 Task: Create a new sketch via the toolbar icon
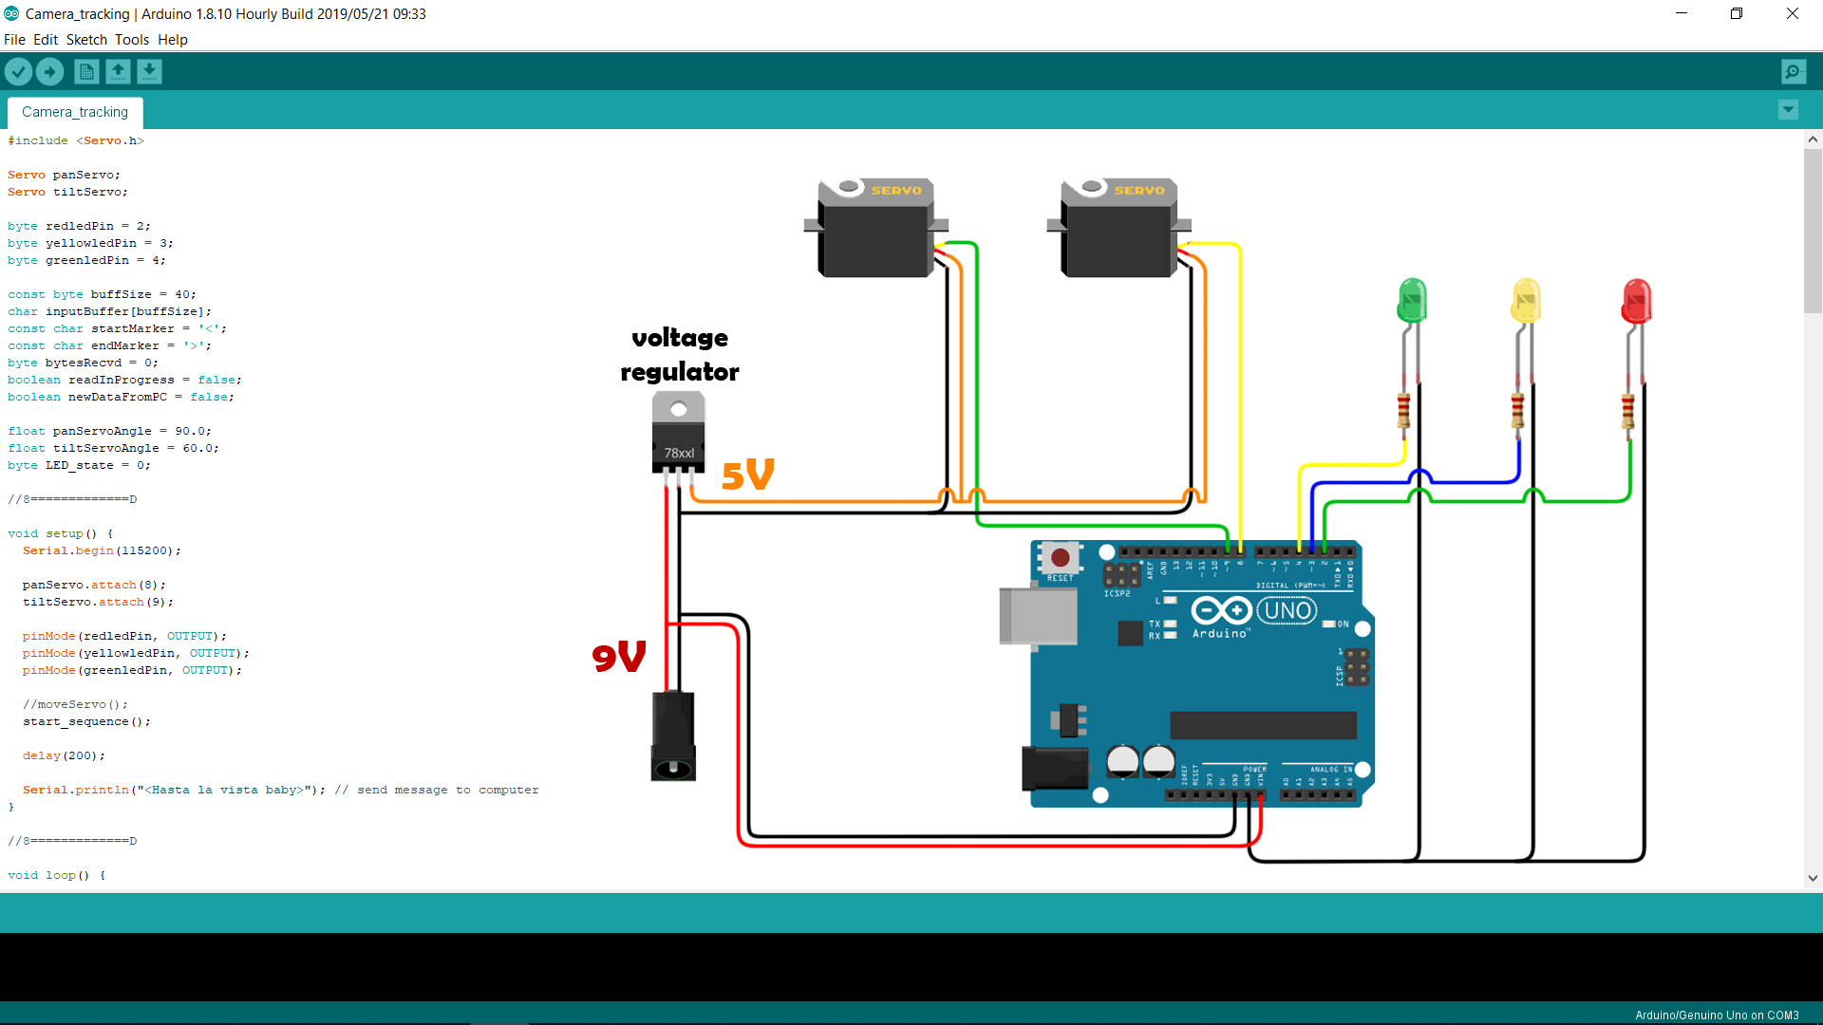[x=85, y=71]
